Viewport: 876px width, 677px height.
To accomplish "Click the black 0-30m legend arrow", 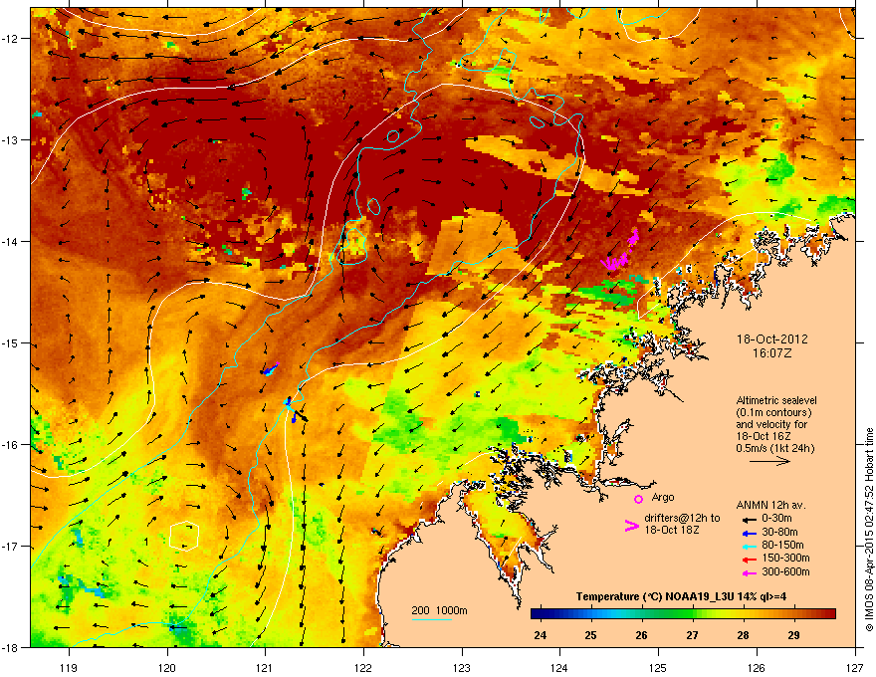I will [749, 521].
